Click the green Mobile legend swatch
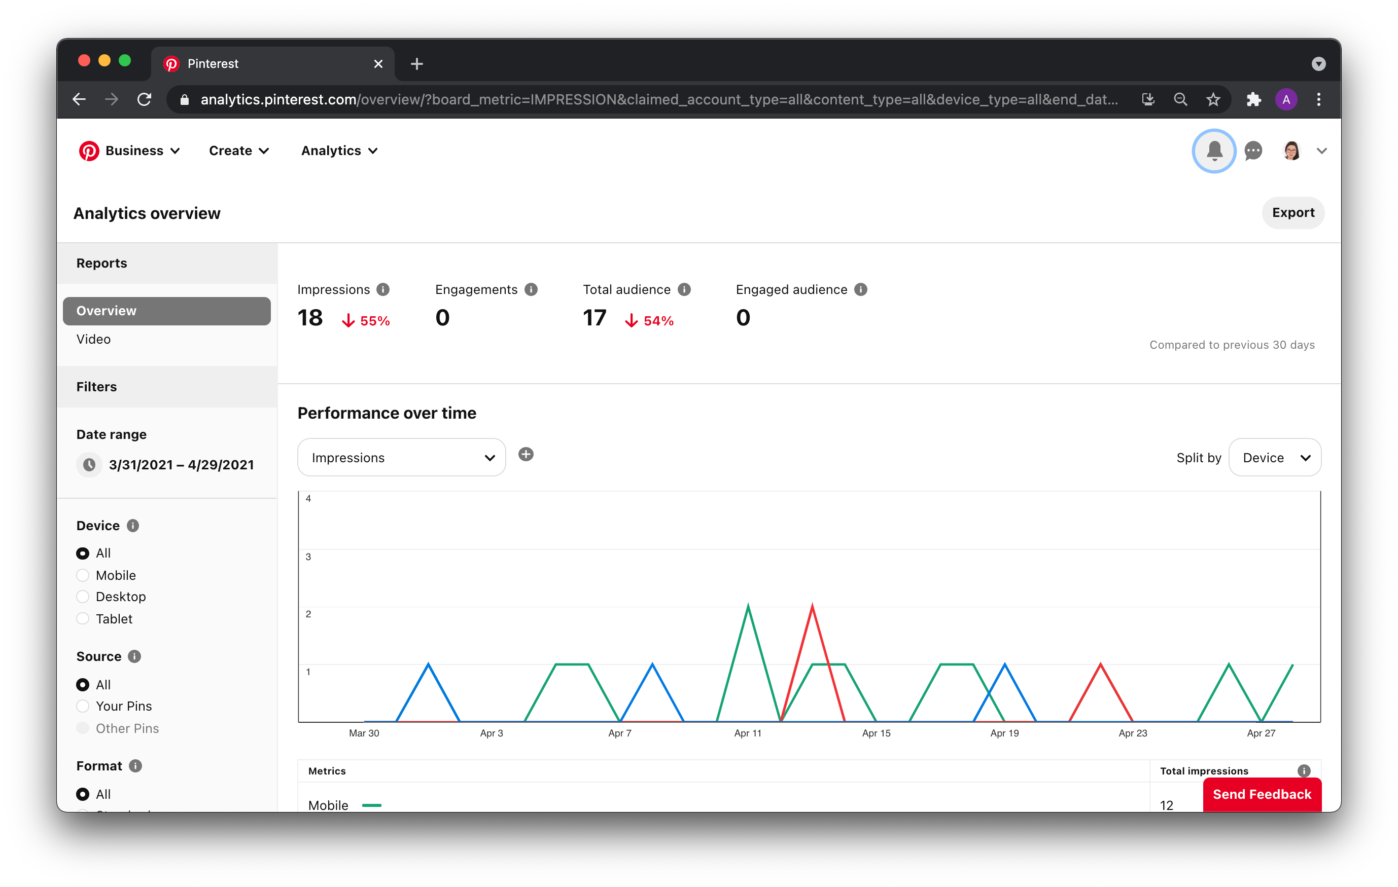The height and width of the screenshot is (887, 1398). click(x=371, y=805)
